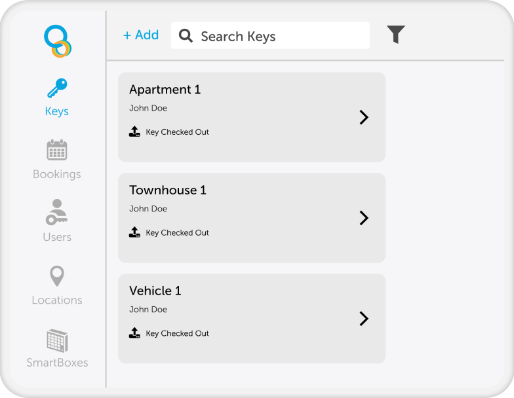The height and width of the screenshot is (398, 514).
Task: Click the magnifying glass search icon
Action: (186, 35)
